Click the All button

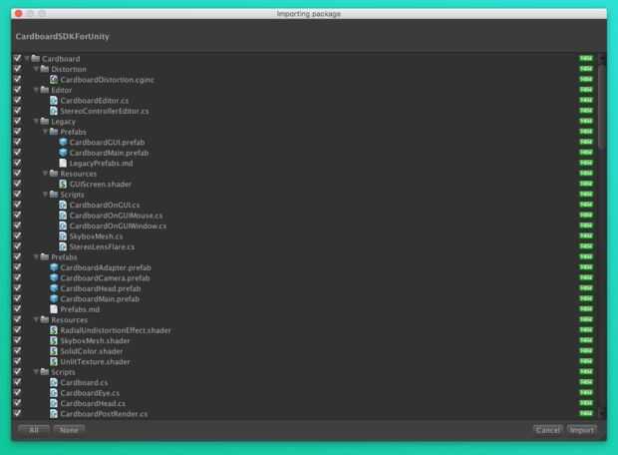(x=34, y=430)
